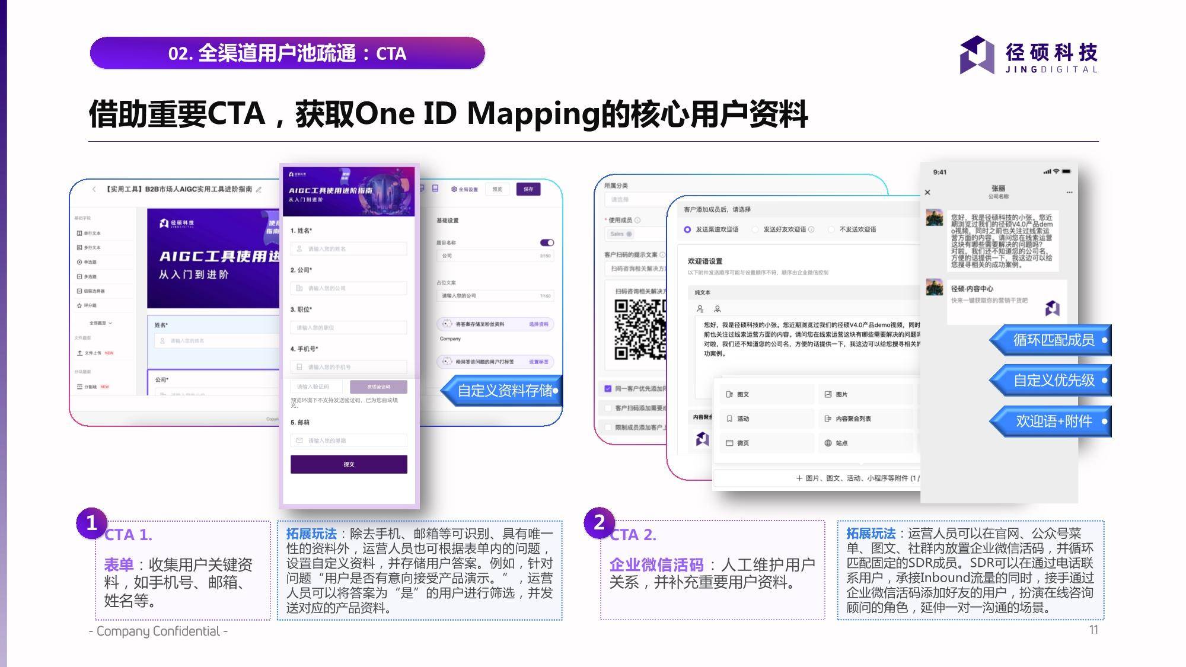1186x667 pixels.
Task: Open 全局设置 with the gear icon
Action: pyautogui.click(x=464, y=189)
